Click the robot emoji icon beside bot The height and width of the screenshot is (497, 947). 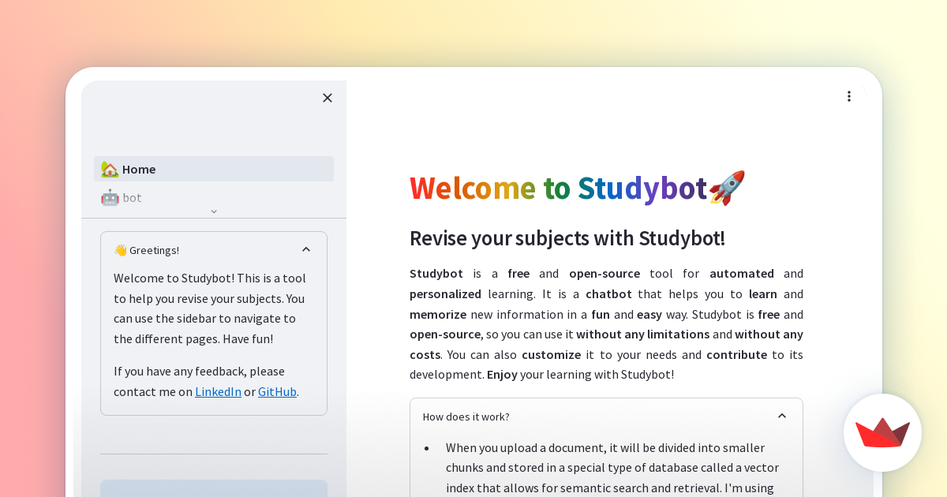point(110,197)
